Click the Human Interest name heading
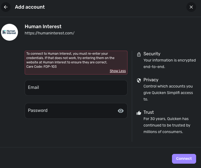Image resolution: width=201 pixels, height=168 pixels. pos(43,27)
